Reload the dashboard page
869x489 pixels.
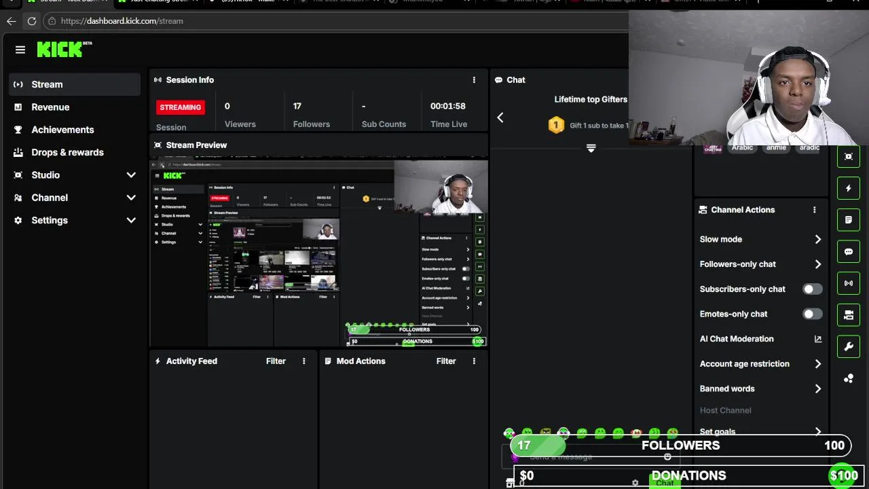pos(32,21)
